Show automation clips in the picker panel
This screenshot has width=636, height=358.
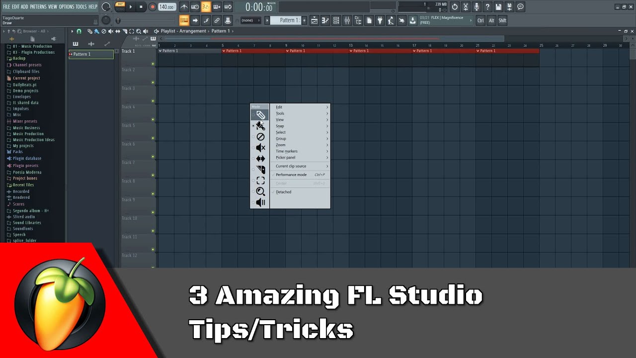click(x=107, y=44)
